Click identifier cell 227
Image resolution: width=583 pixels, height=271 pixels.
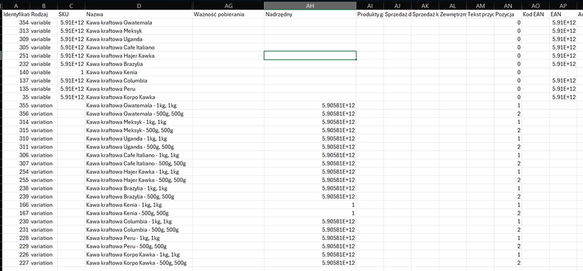click(x=16, y=263)
